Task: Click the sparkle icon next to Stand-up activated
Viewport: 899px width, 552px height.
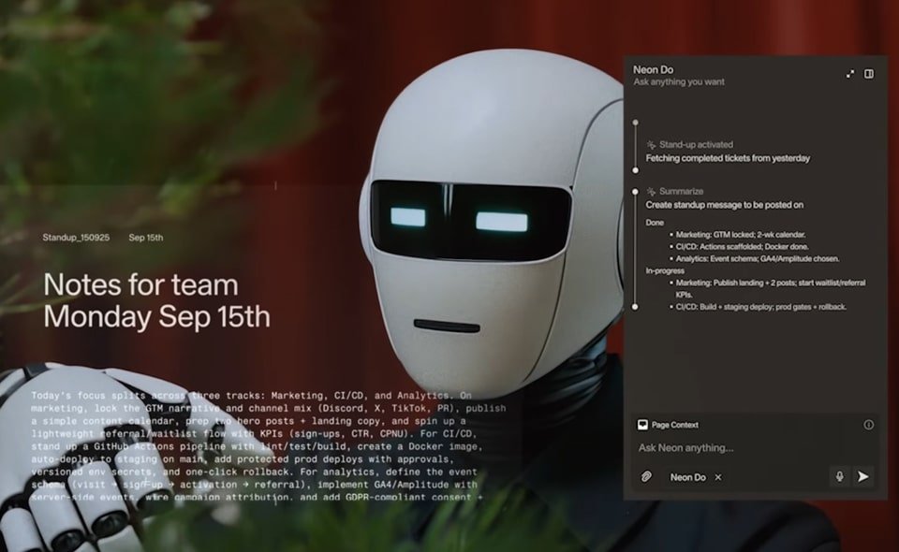Action: (651, 145)
